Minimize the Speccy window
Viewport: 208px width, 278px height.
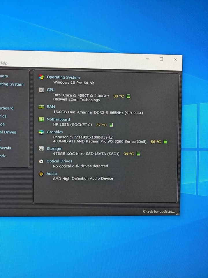click(x=148, y=59)
